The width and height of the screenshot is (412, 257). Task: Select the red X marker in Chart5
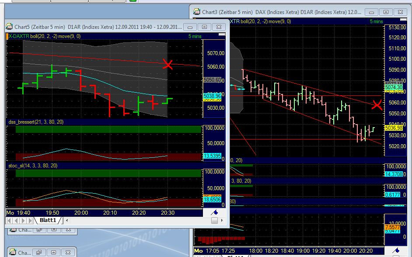(168, 64)
